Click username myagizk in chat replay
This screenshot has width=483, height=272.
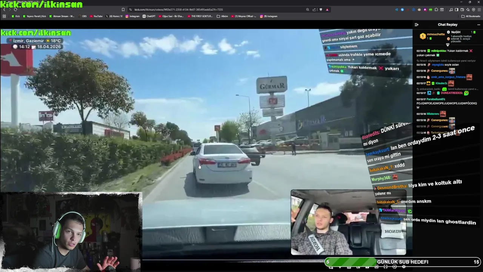coord(438,65)
